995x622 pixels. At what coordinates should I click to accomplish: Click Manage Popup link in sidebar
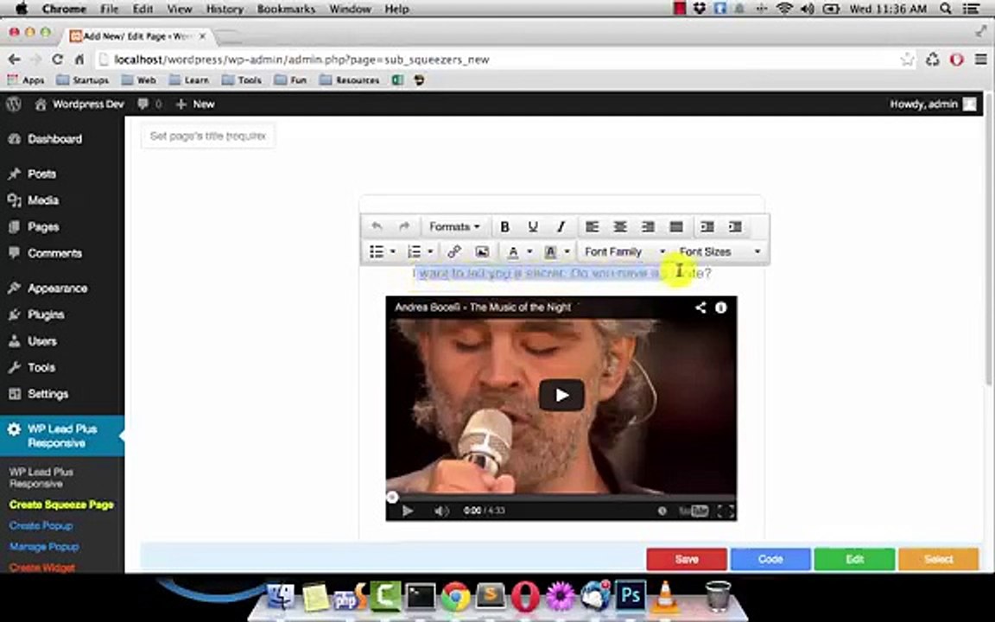point(44,547)
